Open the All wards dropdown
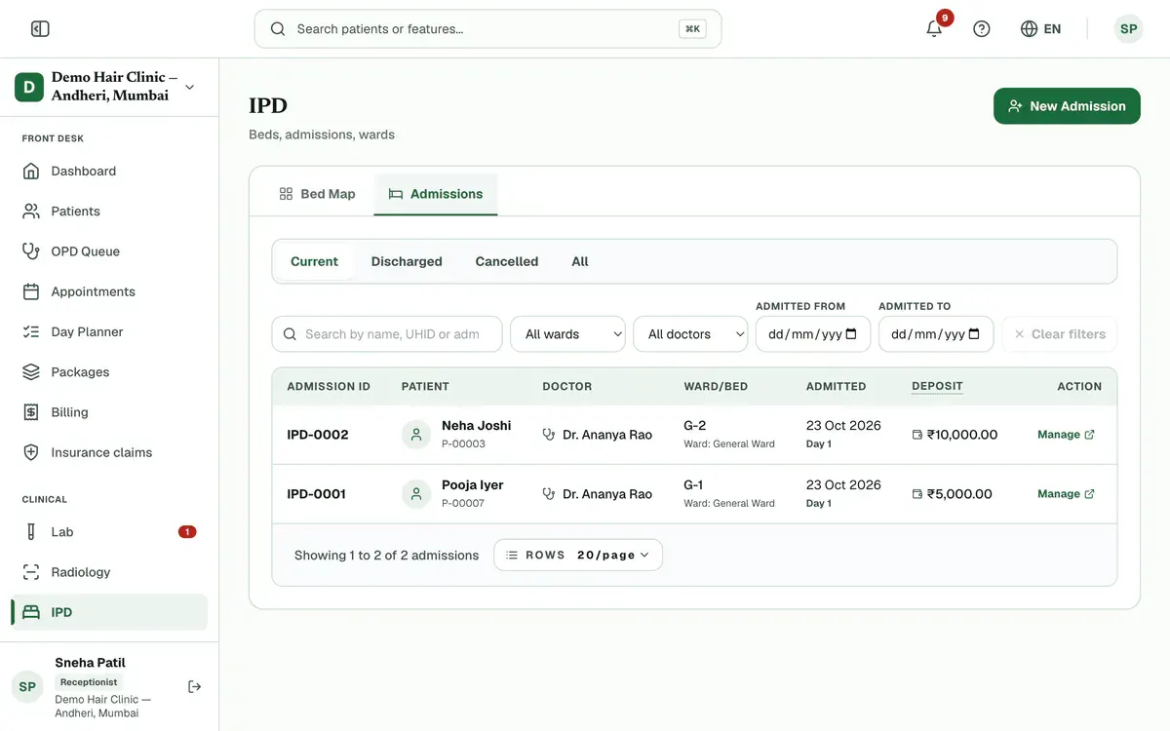Viewport: 1170px width, 731px height. click(568, 334)
